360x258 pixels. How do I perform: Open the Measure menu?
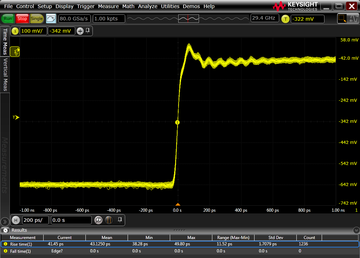(108, 6)
